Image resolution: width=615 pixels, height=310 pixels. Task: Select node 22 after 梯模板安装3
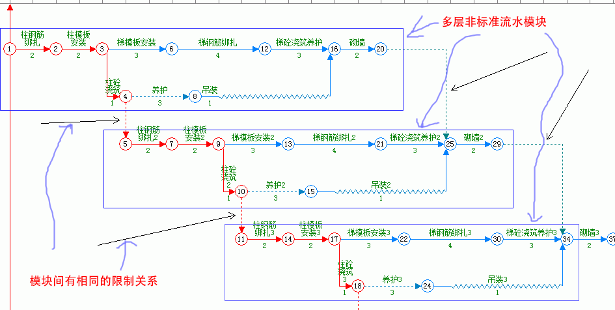coord(404,239)
